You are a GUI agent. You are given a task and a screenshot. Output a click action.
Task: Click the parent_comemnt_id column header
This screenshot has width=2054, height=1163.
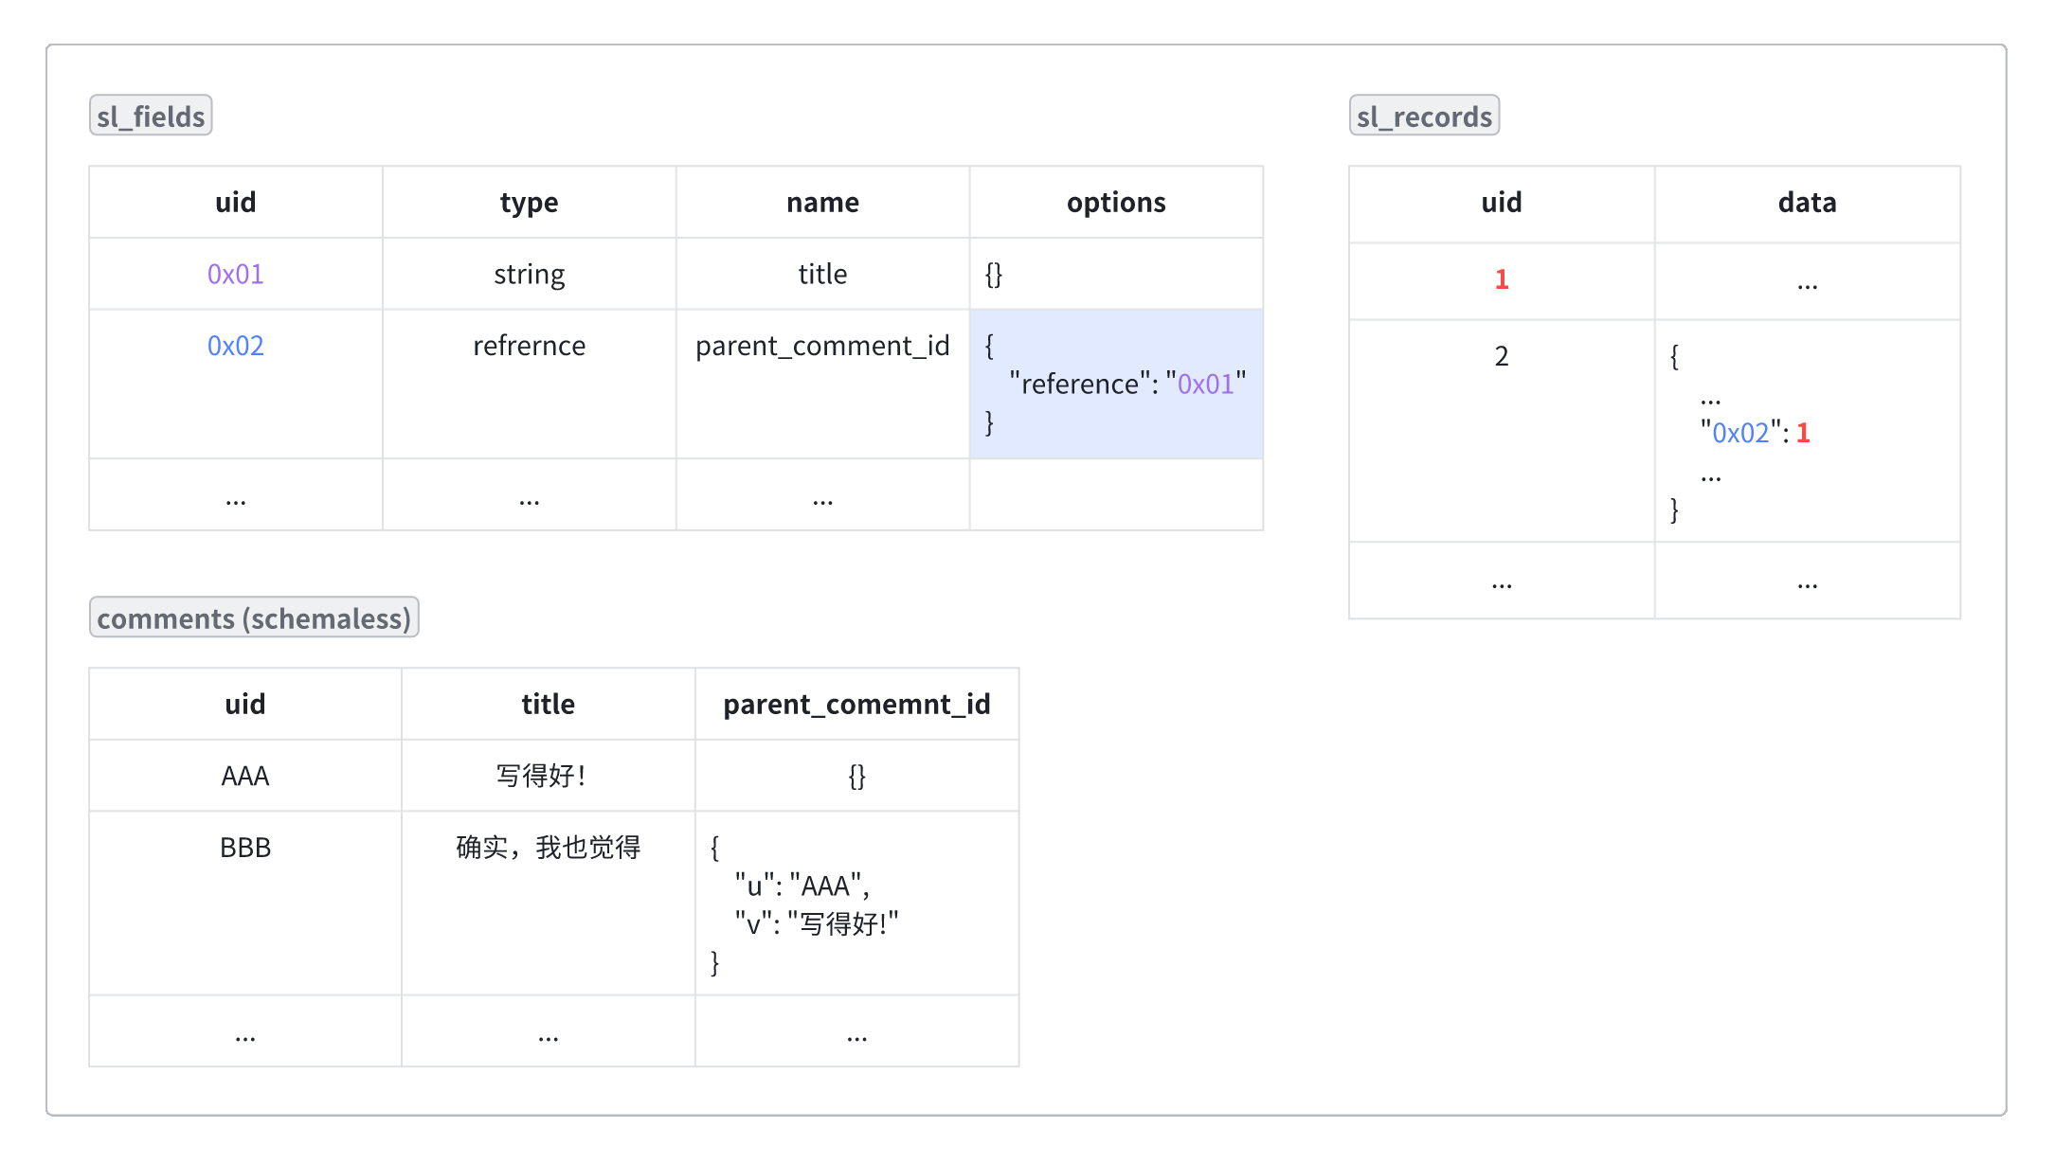pos(856,704)
